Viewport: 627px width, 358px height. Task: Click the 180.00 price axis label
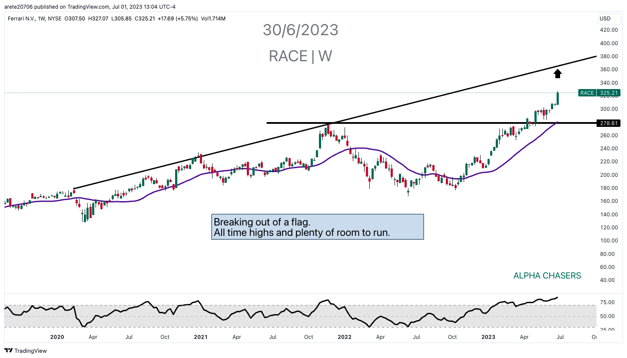click(609, 188)
